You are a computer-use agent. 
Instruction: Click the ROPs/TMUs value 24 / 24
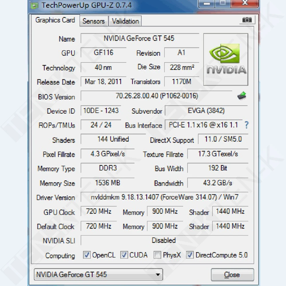click(101, 125)
